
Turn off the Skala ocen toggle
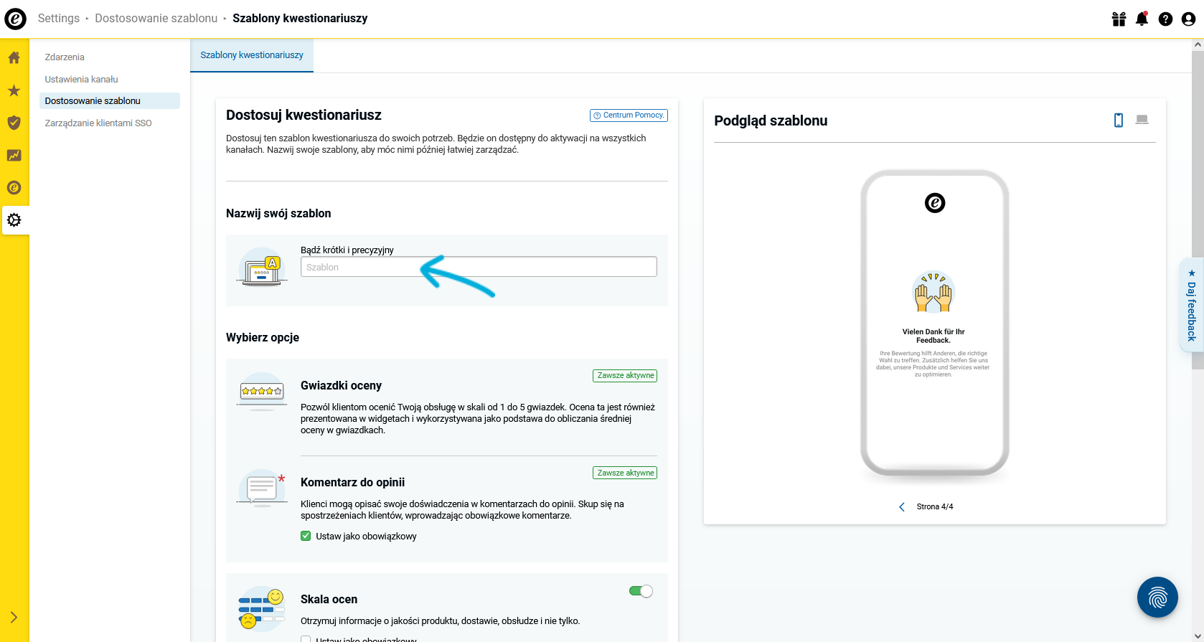641,591
